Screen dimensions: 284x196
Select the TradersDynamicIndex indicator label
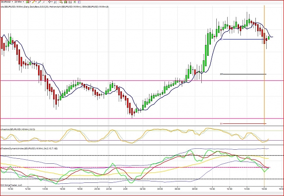pos(29,148)
